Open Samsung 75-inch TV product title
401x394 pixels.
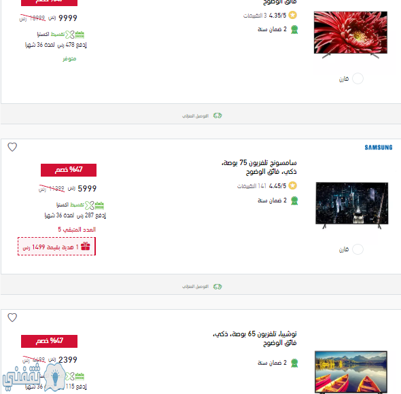tap(259, 167)
